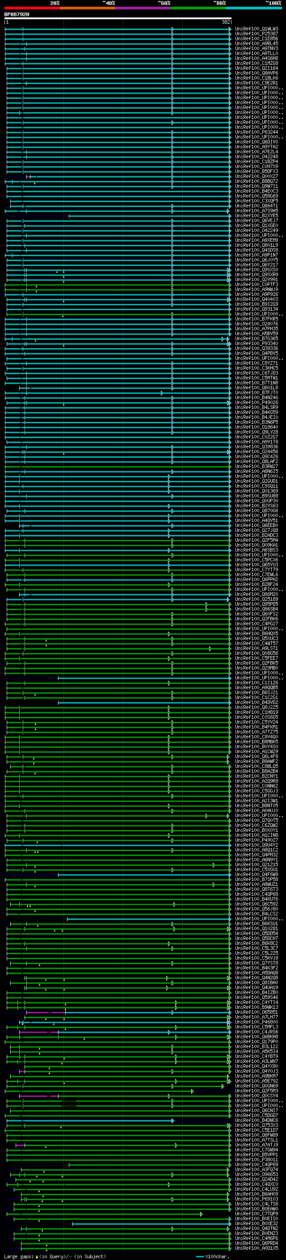This screenshot has height=1260, width=286.
Task: Select hit UniRef100_B2XYE5
Action: coord(257,216)
